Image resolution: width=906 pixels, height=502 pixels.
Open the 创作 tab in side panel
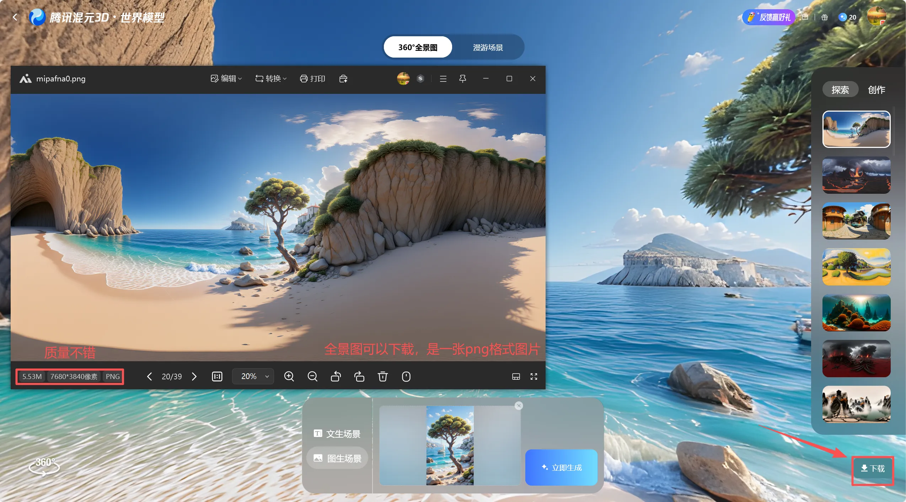tap(876, 90)
